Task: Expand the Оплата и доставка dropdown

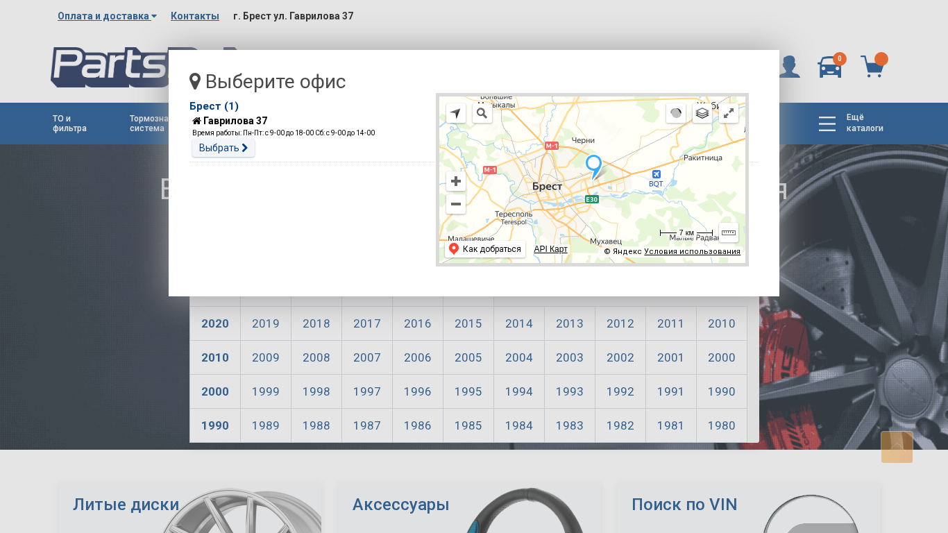Action: (x=107, y=16)
